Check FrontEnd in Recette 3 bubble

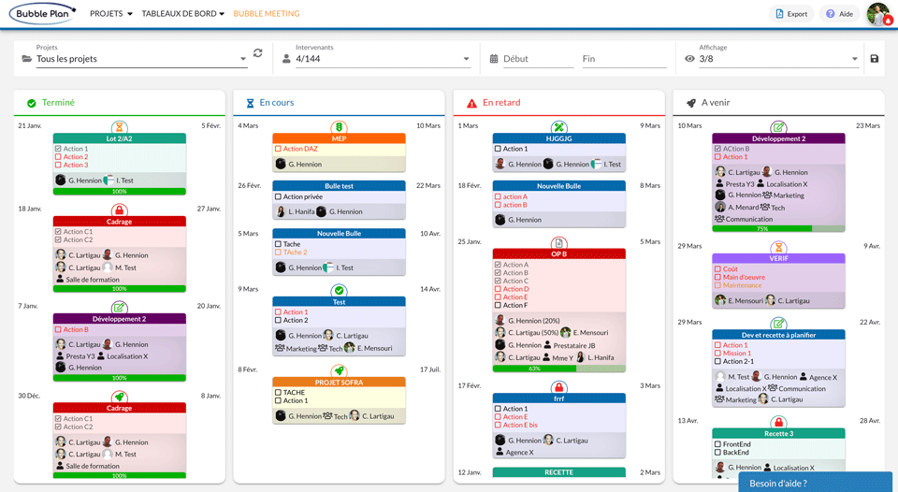(717, 444)
